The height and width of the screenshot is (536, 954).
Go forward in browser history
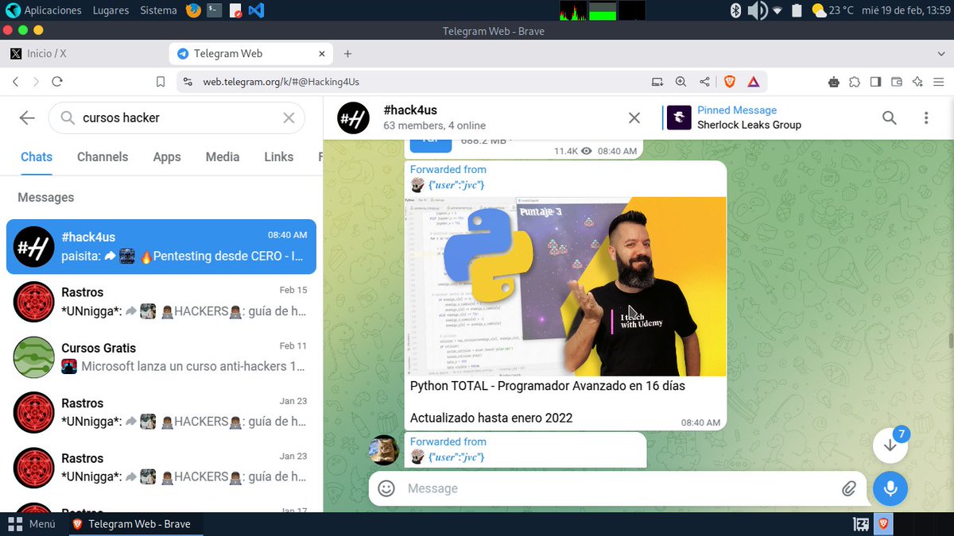coord(36,81)
